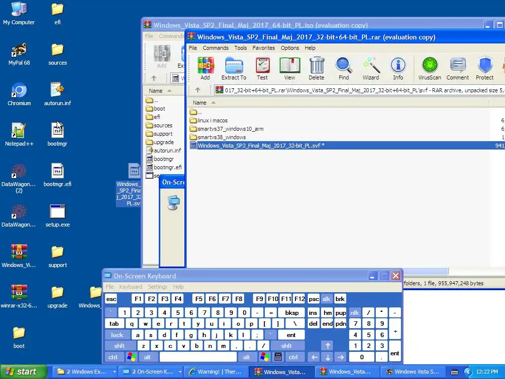Run the VirusScan icon
This screenshot has height=379, width=505.
tap(430, 68)
